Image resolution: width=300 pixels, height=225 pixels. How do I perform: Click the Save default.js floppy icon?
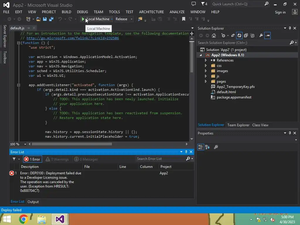(45, 19)
